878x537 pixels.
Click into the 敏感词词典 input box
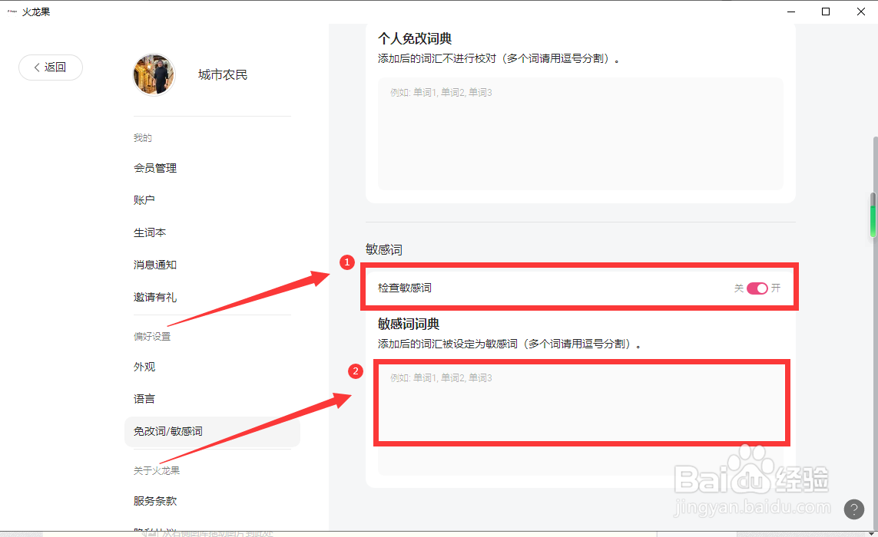pyautogui.click(x=581, y=403)
